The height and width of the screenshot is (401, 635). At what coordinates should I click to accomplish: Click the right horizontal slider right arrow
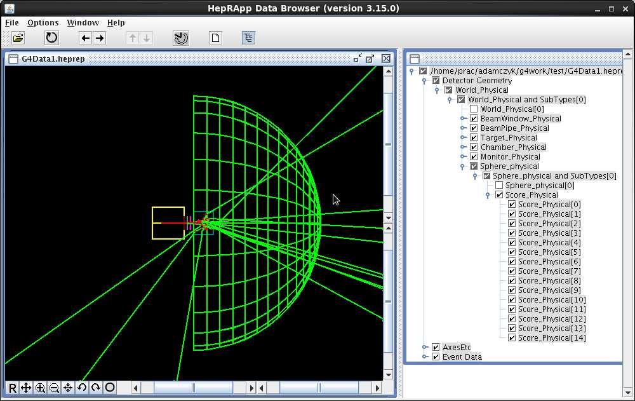(x=377, y=388)
